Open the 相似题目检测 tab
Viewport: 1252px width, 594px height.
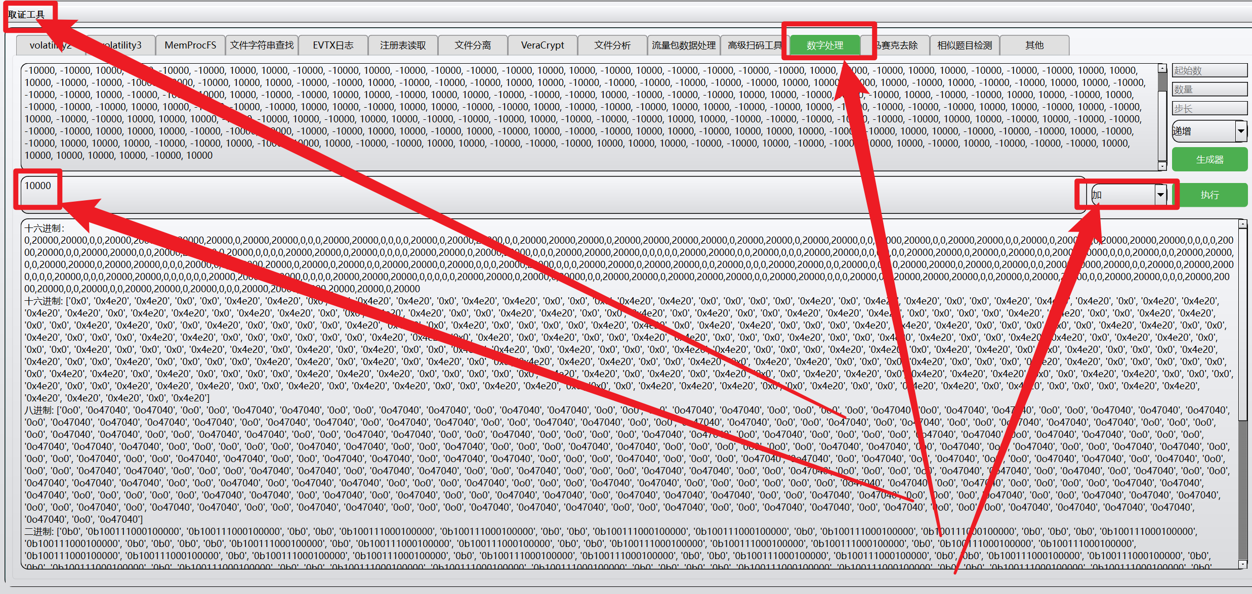pyautogui.click(x=965, y=45)
